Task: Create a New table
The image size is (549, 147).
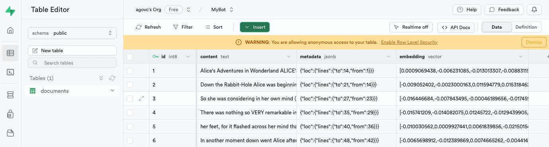Action: tap(72, 51)
